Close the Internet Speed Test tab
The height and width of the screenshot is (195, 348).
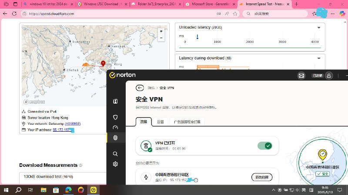[288, 4]
